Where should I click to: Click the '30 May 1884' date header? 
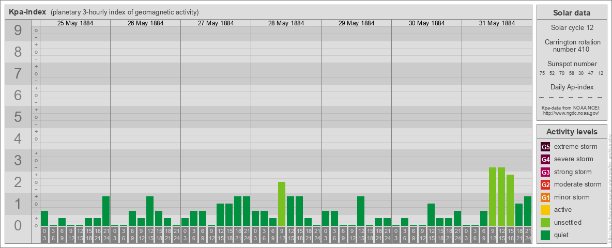click(x=426, y=23)
